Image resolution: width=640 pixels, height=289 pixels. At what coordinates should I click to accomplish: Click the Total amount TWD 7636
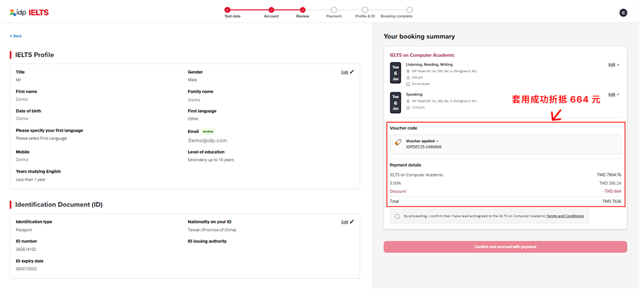[612, 201]
